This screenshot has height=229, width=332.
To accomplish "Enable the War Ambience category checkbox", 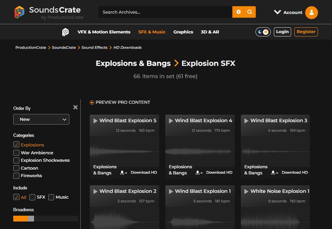I will tap(16, 152).
